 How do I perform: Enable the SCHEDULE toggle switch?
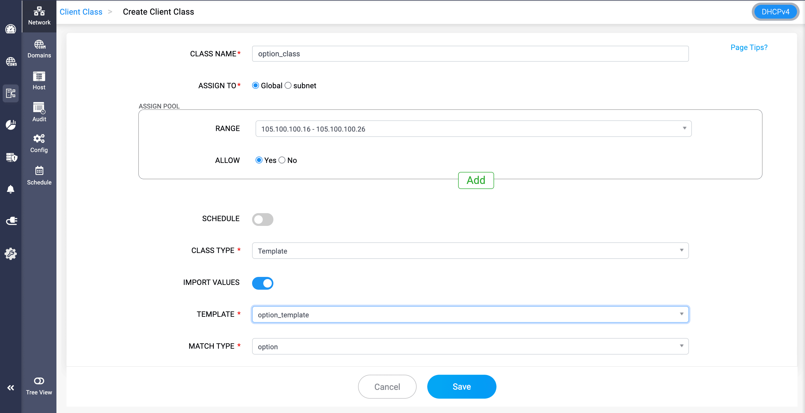pos(262,219)
